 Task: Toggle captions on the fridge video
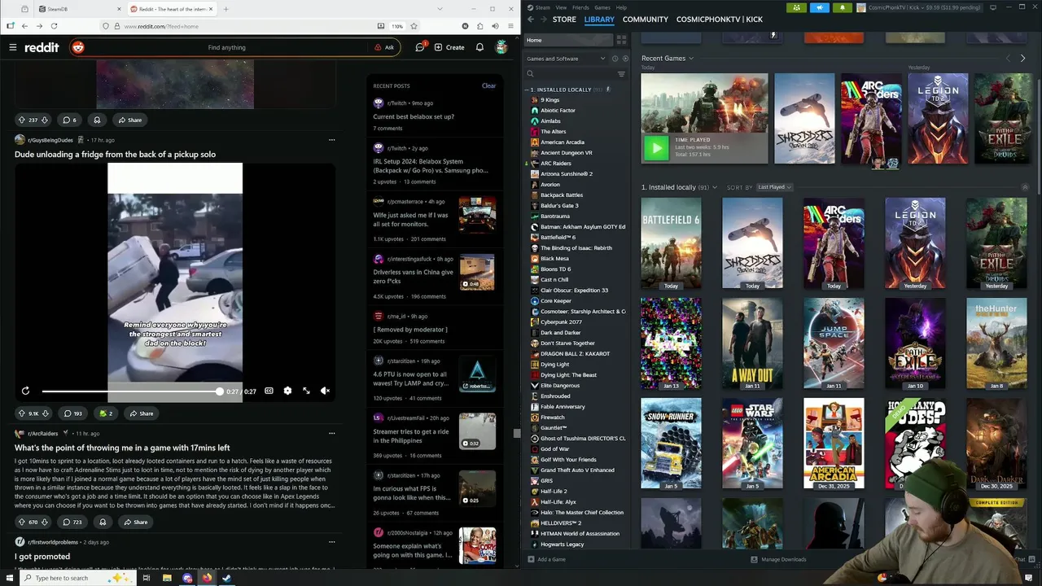coord(269,391)
